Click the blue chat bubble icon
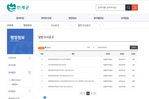Viewport: 149px width, 99px height. pyautogui.click(x=45, y=97)
